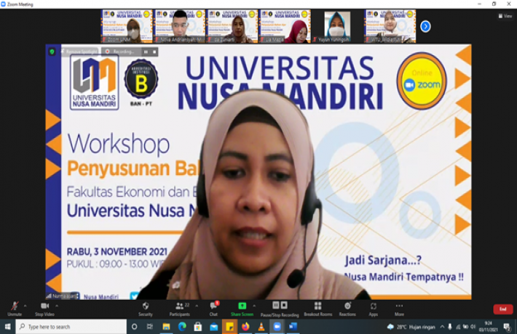Open audio options arrow beside Unmute
This screenshot has height=334, width=517.
(x=25, y=306)
